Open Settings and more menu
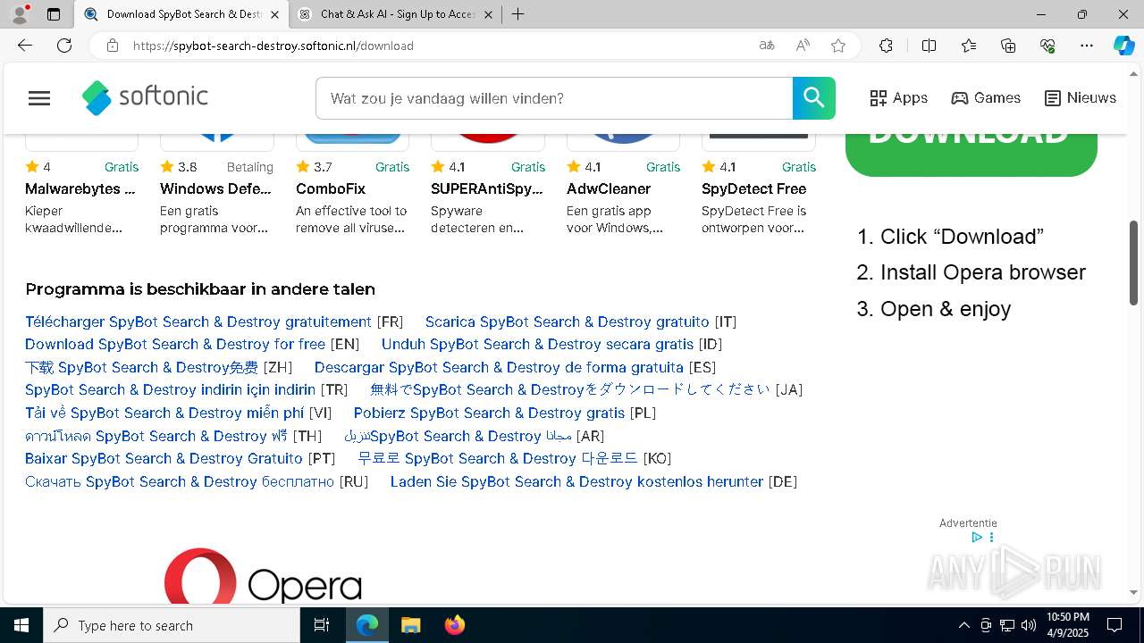Screen dimensions: 1144x643 tap(1087, 46)
